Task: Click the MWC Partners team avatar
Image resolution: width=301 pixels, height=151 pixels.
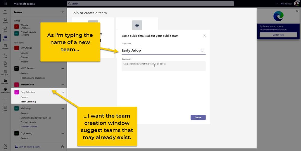Action: click(17, 68)
